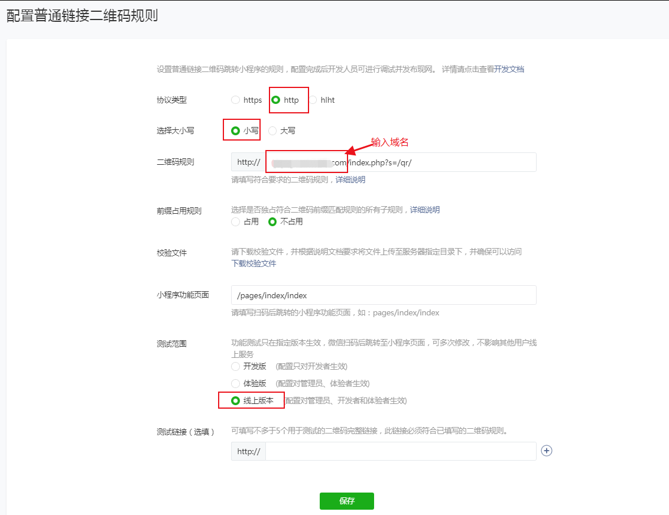Screen dimensions: 669x515
Task: Select 大写 uppercase option
Action: click(272, 131)
